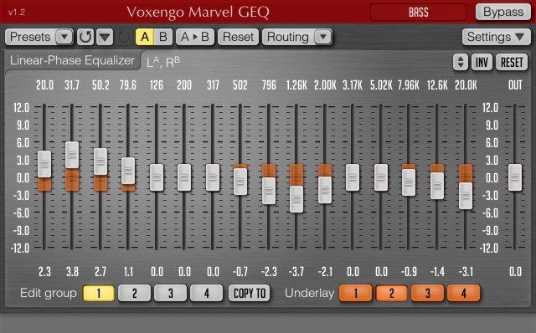The width and height of the screenshot is (536, 333).
Task: Click the OUT gain slider handle
Action: [x=515, y=177]
